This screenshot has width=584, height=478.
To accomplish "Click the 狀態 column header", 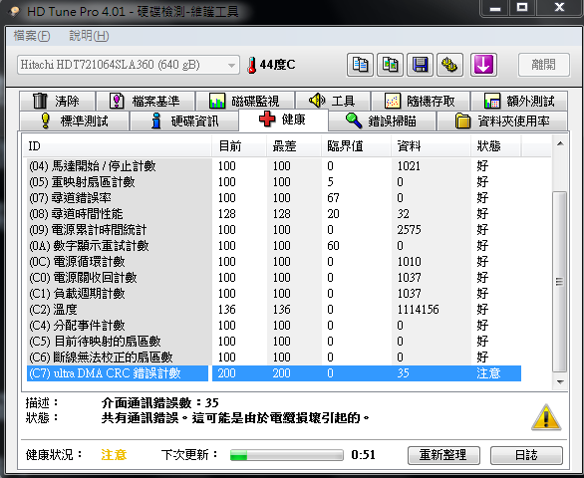I will pos(495,146).
